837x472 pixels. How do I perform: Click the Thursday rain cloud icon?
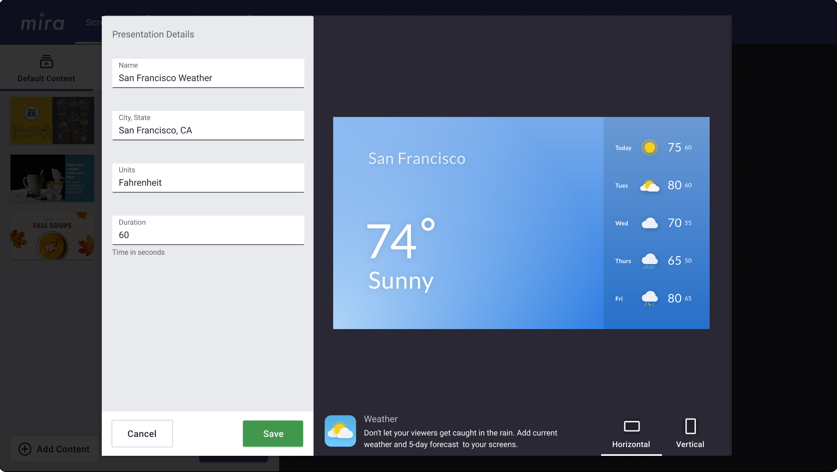(650, 261)
